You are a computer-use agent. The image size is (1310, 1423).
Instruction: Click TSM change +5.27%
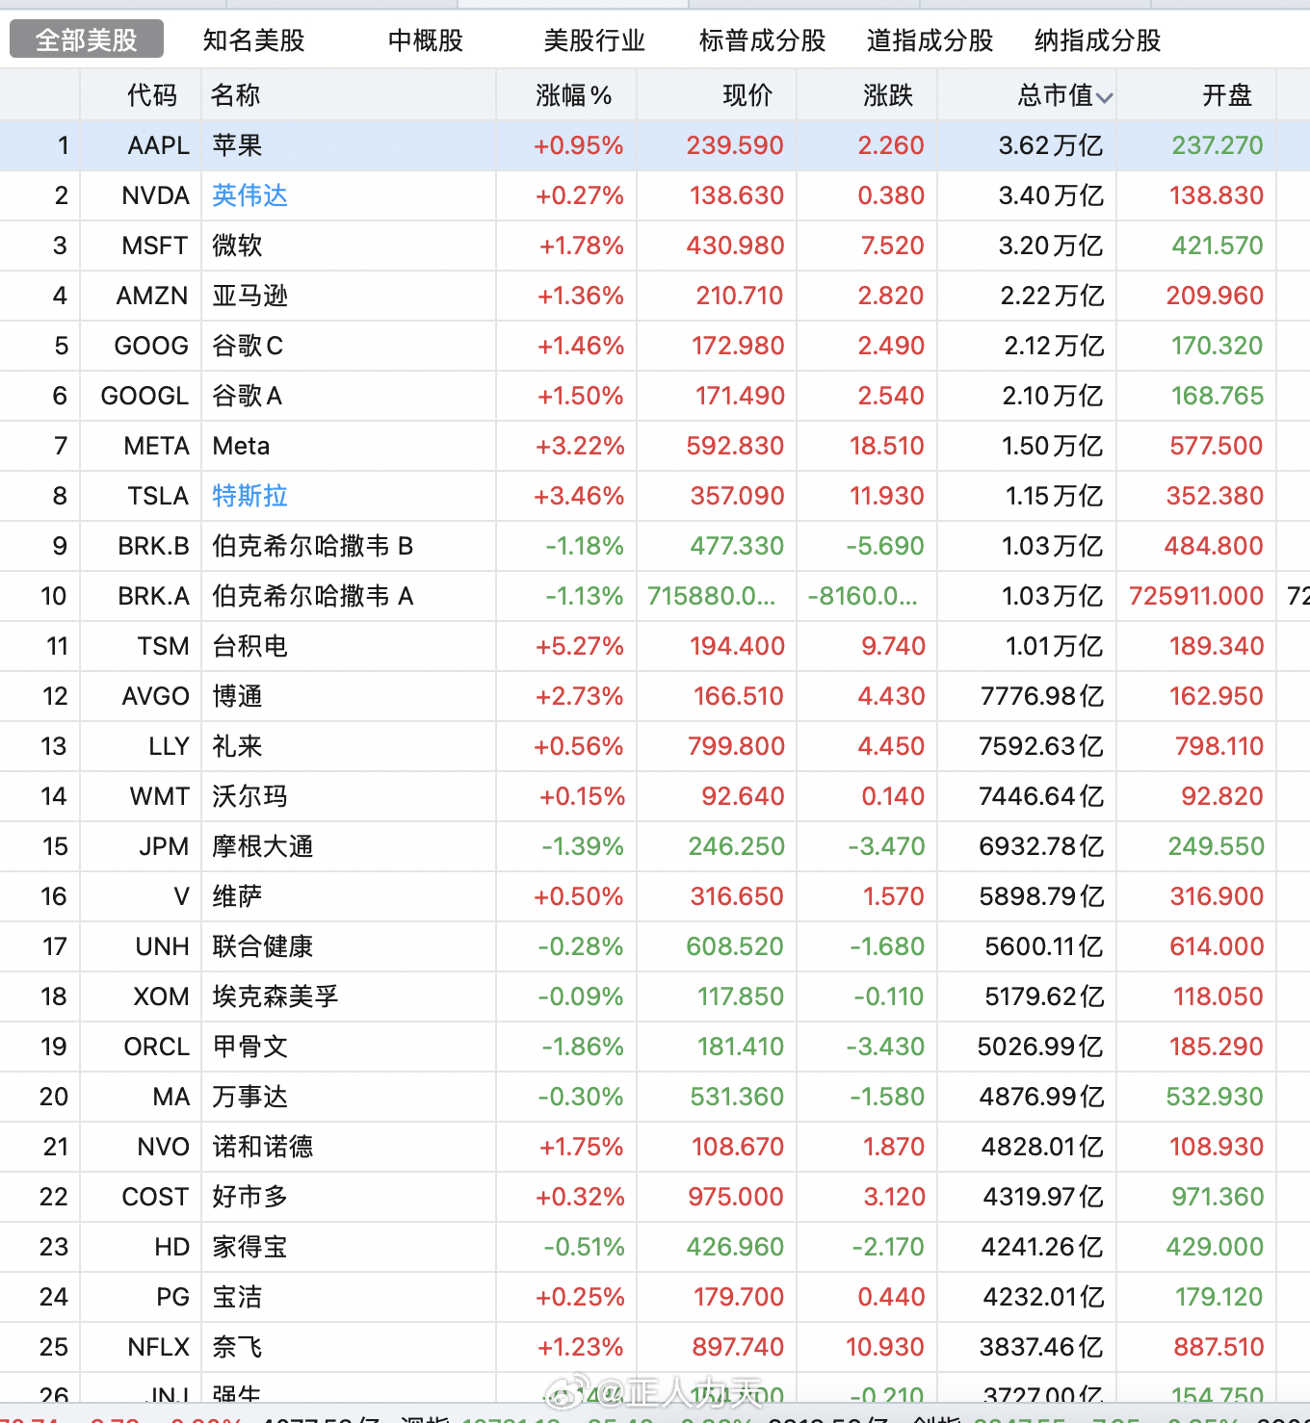click(x=580, y=646)
